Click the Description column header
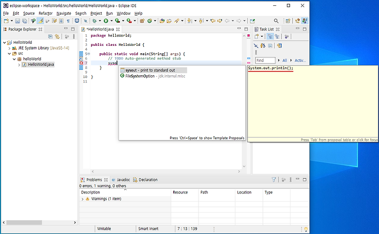The width and height of the screenshot is (379, 234). (125, 192)
